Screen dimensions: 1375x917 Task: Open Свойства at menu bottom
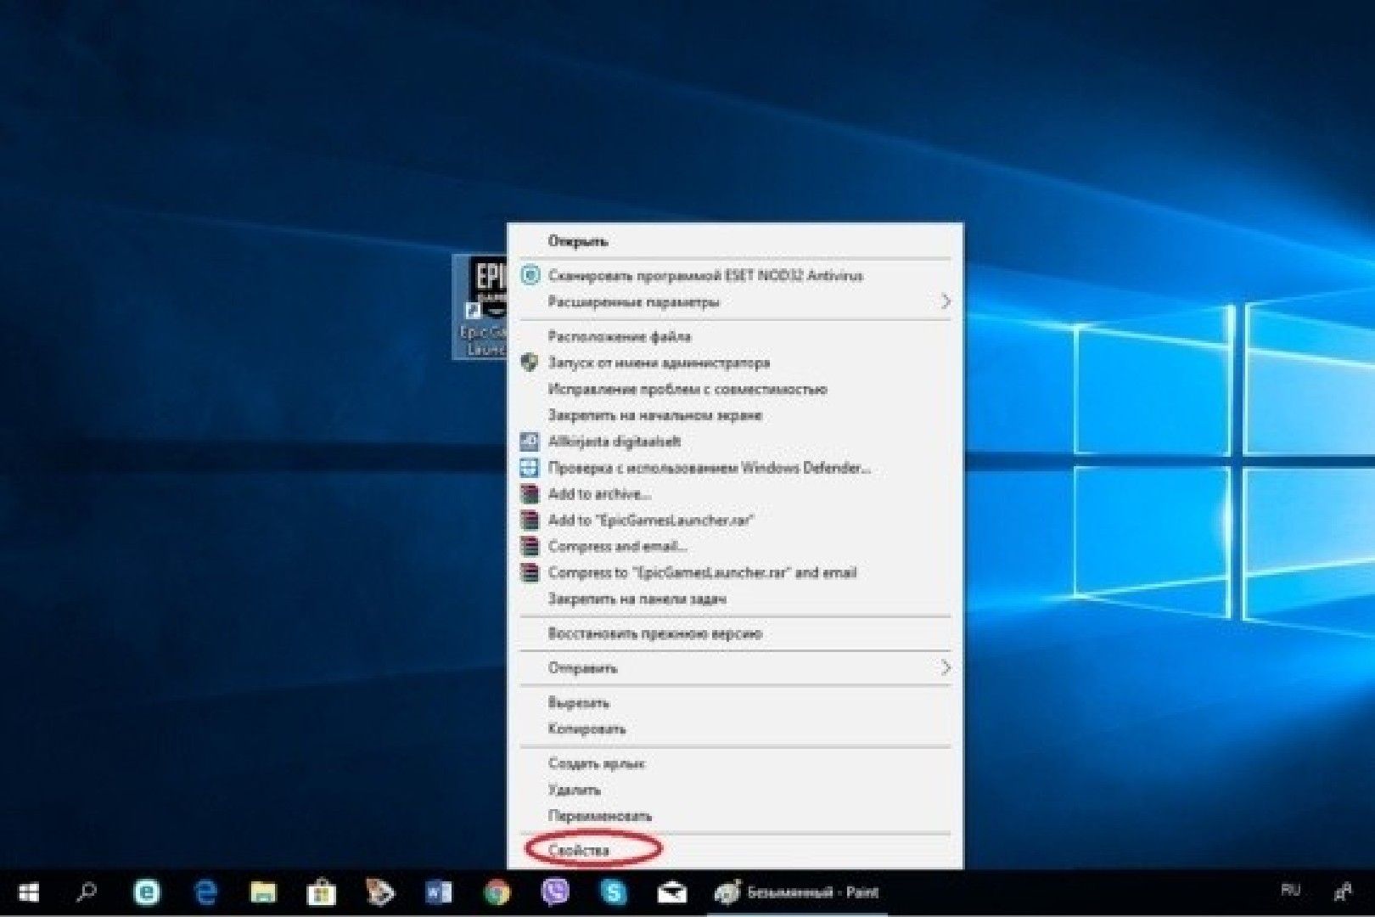735,851
